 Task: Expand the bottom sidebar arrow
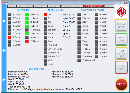4,80
